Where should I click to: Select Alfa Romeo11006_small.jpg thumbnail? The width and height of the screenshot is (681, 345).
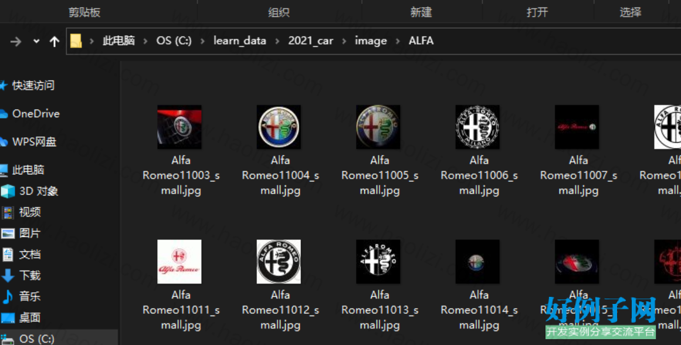[x=477, y=127]
